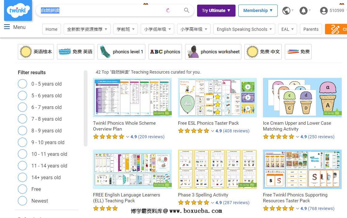Expand rating chevron for Twinkl Phonics Whole Scheme

coord(127,137)
